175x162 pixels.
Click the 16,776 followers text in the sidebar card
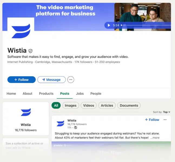26,130
